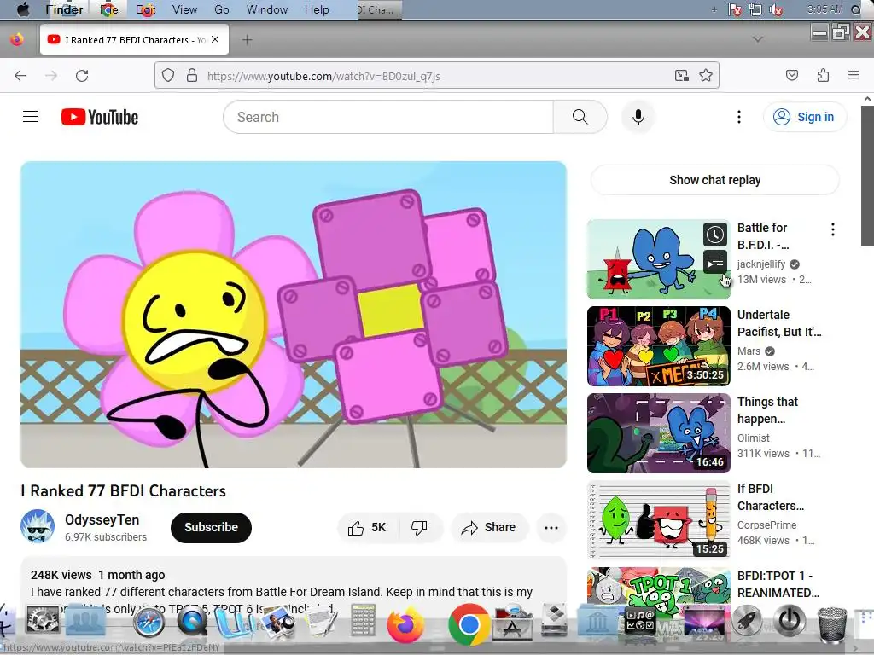Open the site security shield info

click(168, 76)
